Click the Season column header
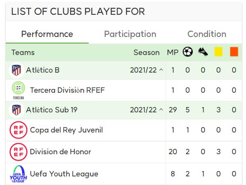246x185 pixels. point(147,53)
